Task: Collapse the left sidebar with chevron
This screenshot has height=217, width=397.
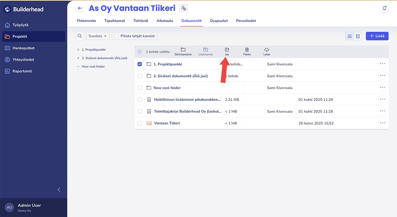Action: click(x=59, y=190)
